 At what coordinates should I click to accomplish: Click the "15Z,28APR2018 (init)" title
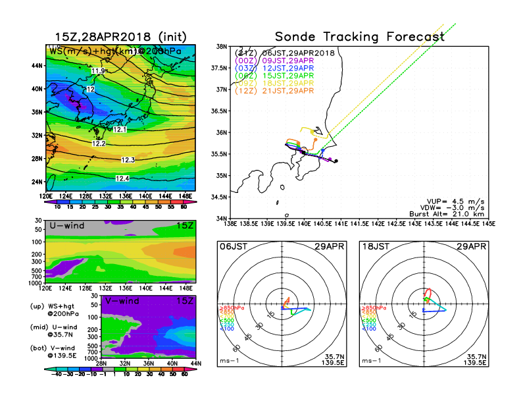click(x=120, y=37)
